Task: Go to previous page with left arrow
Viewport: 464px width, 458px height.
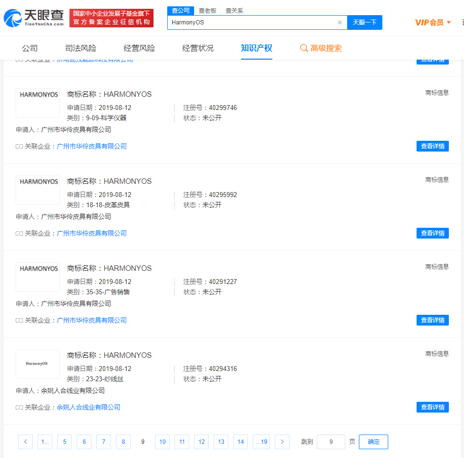Action: click(x=25, y=442)
